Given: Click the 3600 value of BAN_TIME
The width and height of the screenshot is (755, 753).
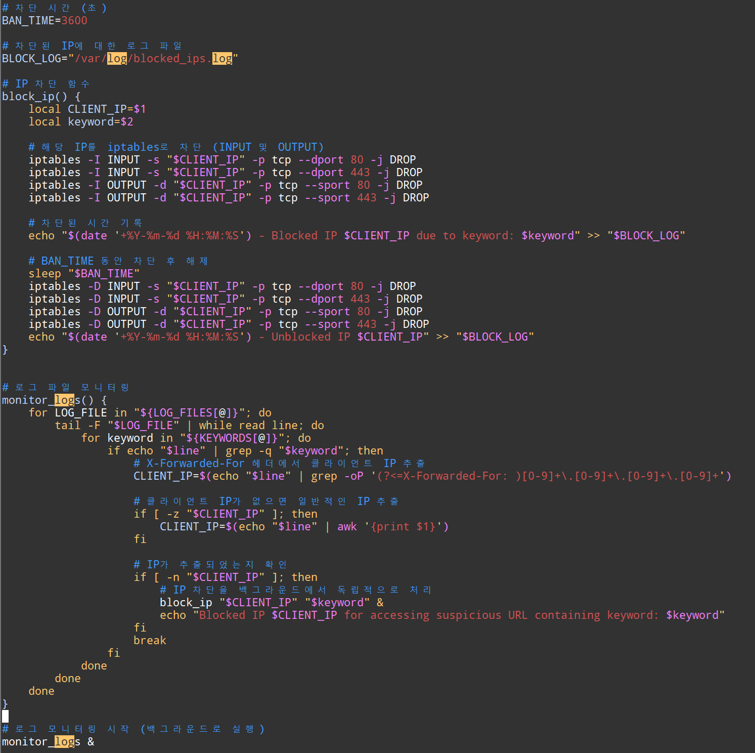Looking at the screenshot, I should tap(74, 21).
